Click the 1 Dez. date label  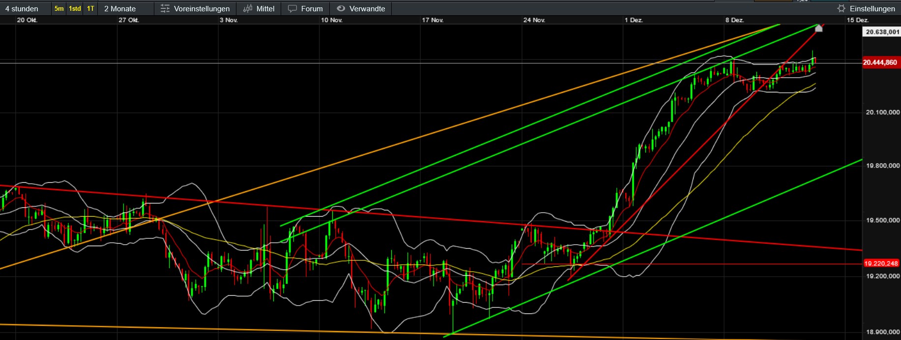point(634,20)
